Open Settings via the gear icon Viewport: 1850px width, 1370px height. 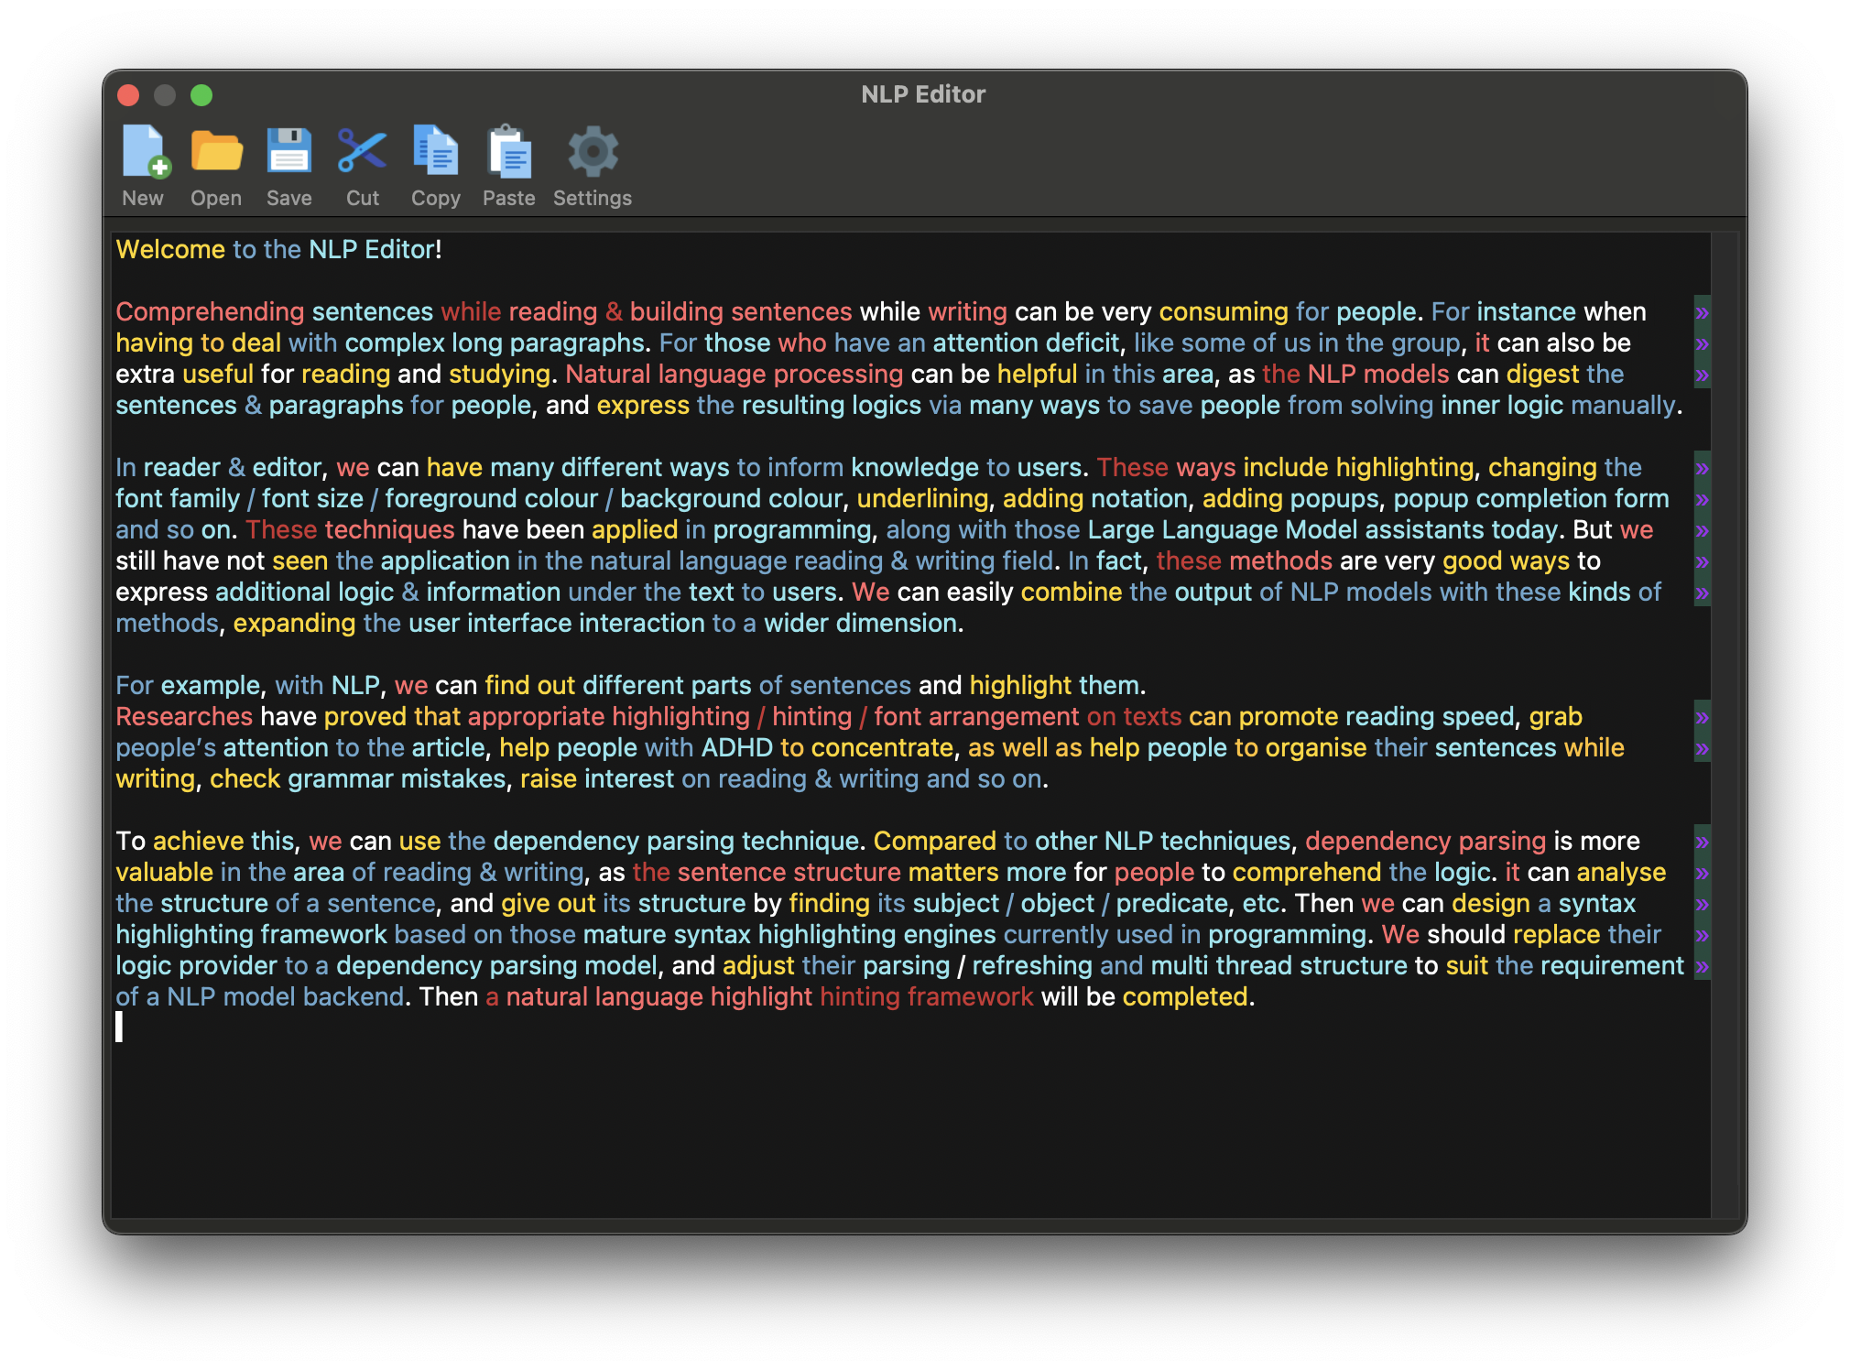point(593,151)
